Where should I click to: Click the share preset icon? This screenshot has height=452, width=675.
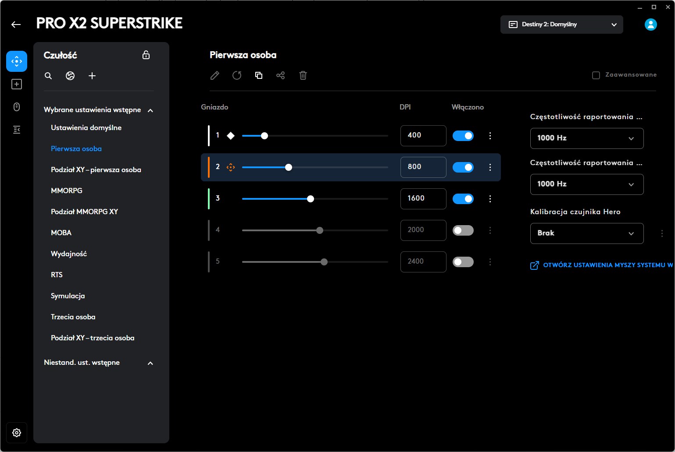coord(281,75)
